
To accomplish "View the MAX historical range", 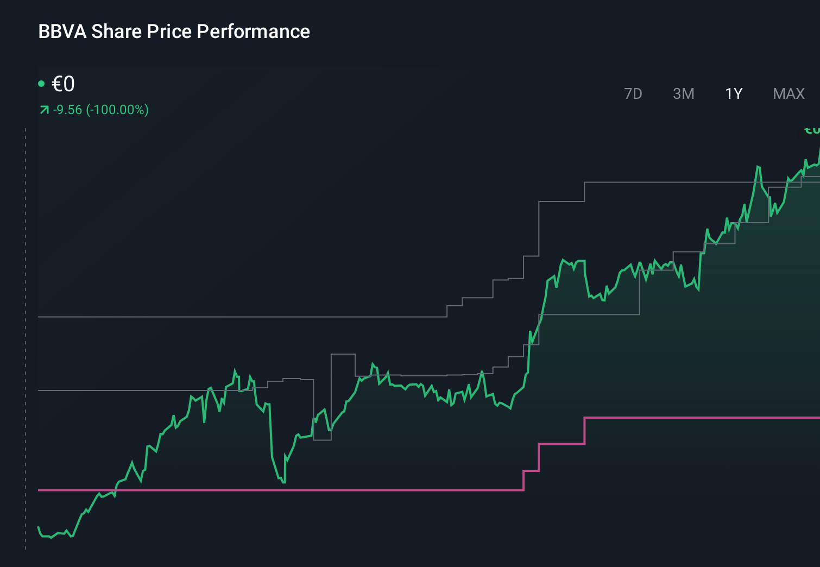I will [788, 93].
